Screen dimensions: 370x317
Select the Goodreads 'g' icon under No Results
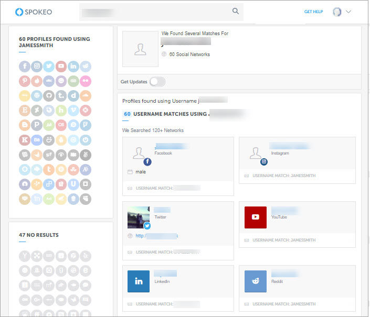[x=61, y=270]
